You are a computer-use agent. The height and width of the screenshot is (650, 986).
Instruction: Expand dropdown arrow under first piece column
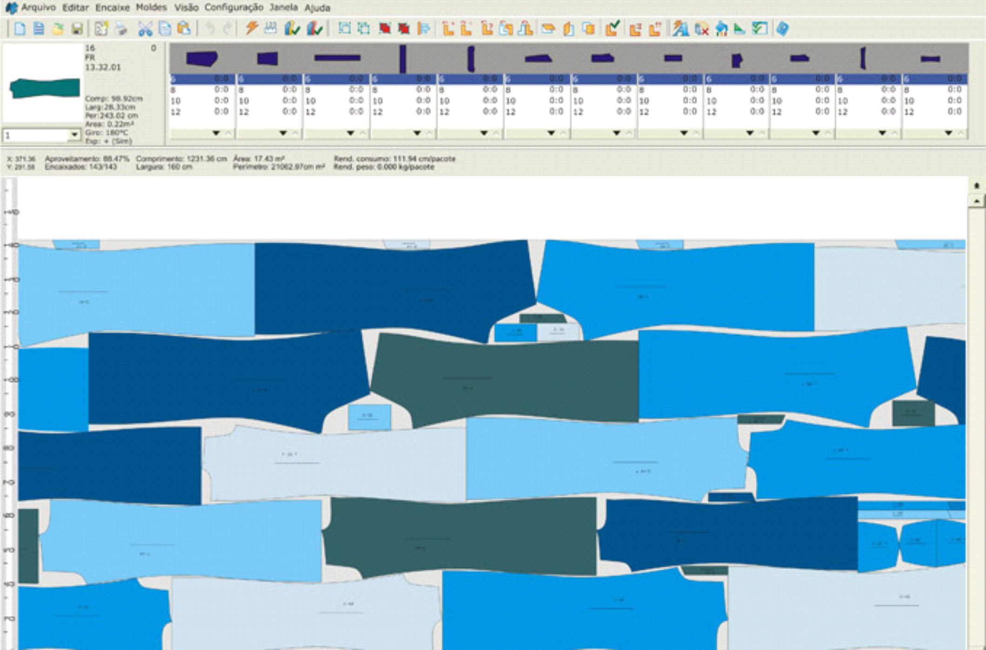tap(216, 133)
